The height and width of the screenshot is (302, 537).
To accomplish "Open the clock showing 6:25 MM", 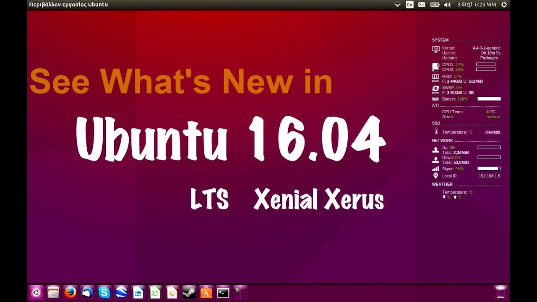I will 477,5.
